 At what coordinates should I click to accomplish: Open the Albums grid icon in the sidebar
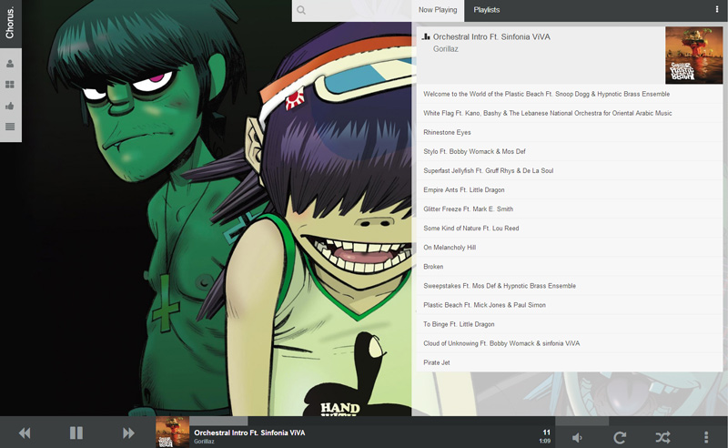tap(10, 85)
